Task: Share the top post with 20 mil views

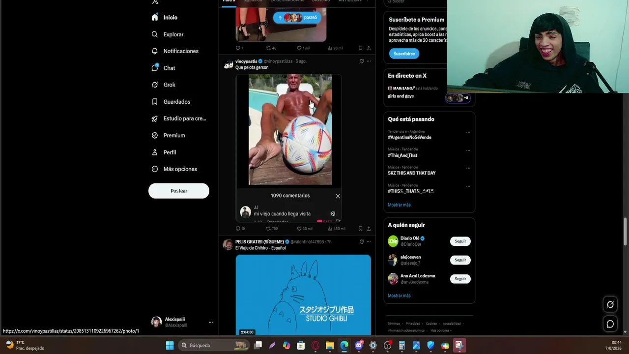Action: (369, 48)
